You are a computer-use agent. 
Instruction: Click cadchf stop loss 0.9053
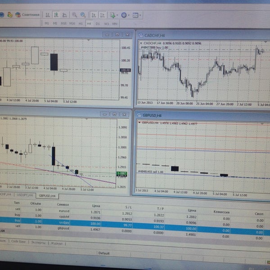(127, 220)
